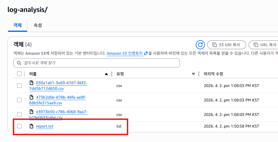Check the box for report.txt
278x142 pixels.
click(x=19, y=126)
